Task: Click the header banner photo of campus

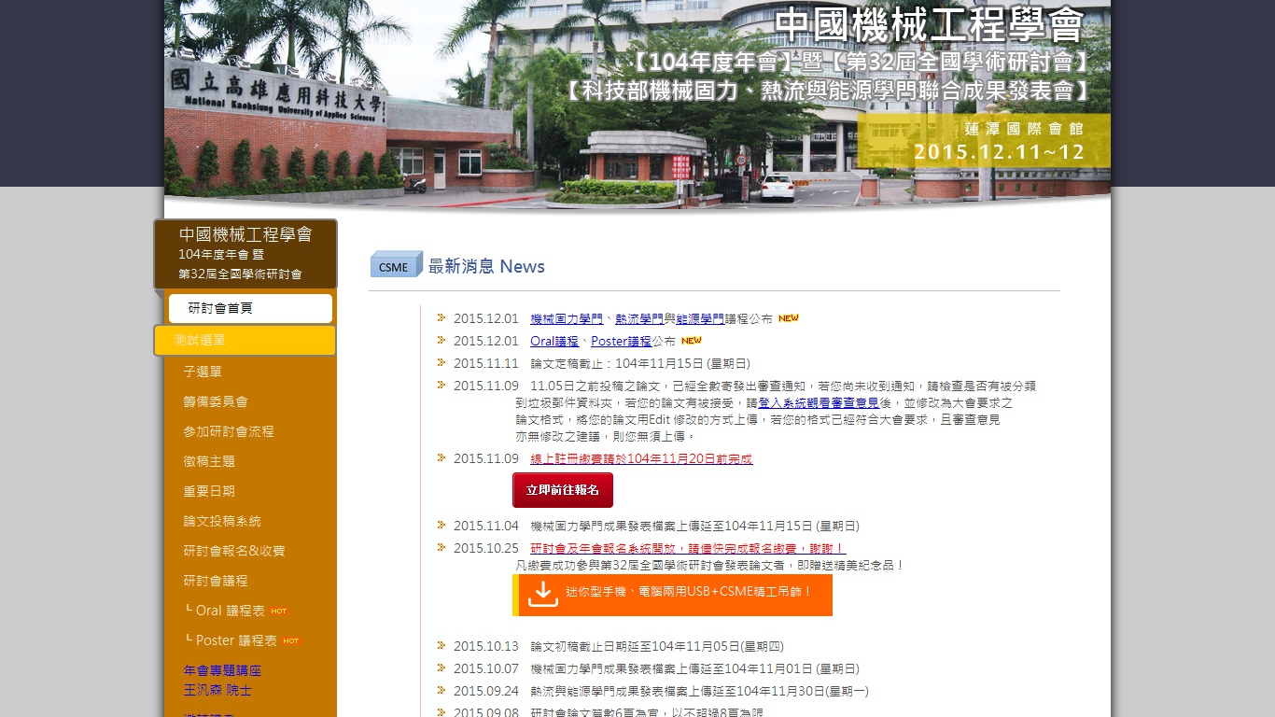Action: click(637, 103)
